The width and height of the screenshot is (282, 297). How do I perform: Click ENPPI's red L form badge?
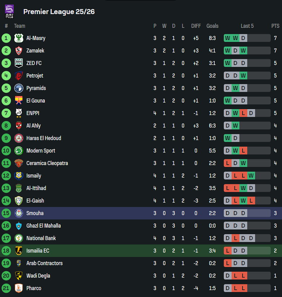pos(243,113)
